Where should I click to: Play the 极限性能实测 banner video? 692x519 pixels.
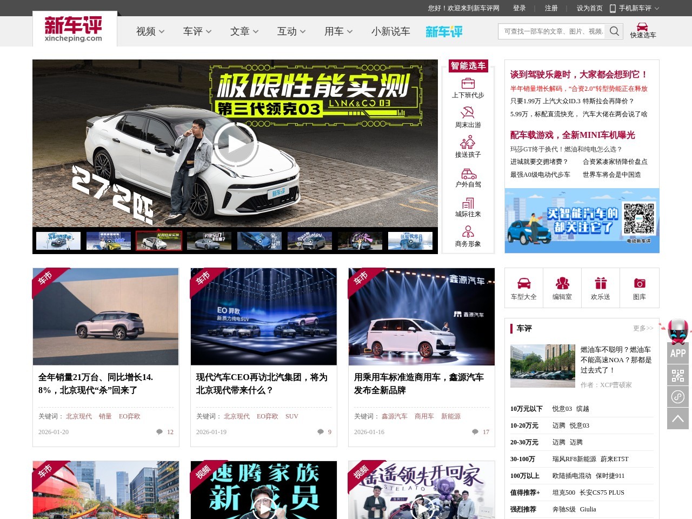[235, 144]
